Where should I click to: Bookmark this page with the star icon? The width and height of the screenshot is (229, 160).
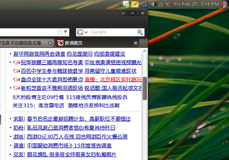60,32
